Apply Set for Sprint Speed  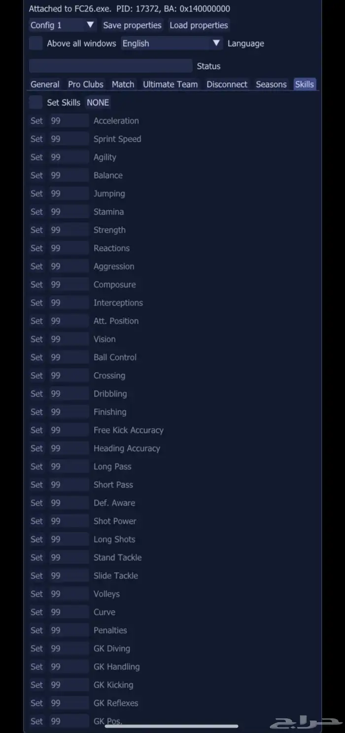36,139
